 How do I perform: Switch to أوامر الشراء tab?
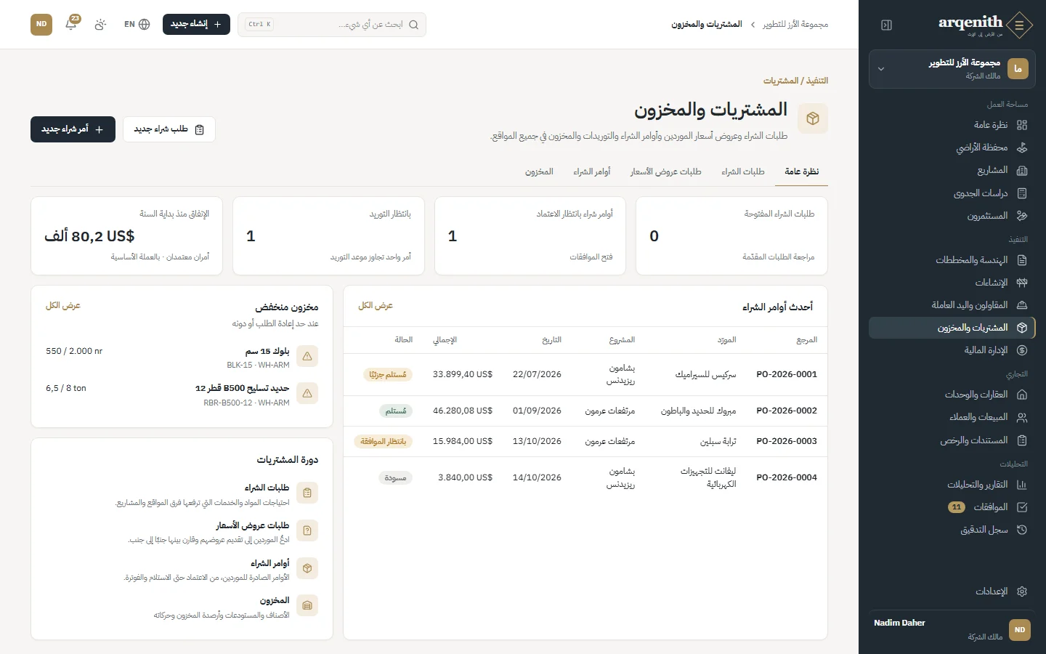point(591,171)
